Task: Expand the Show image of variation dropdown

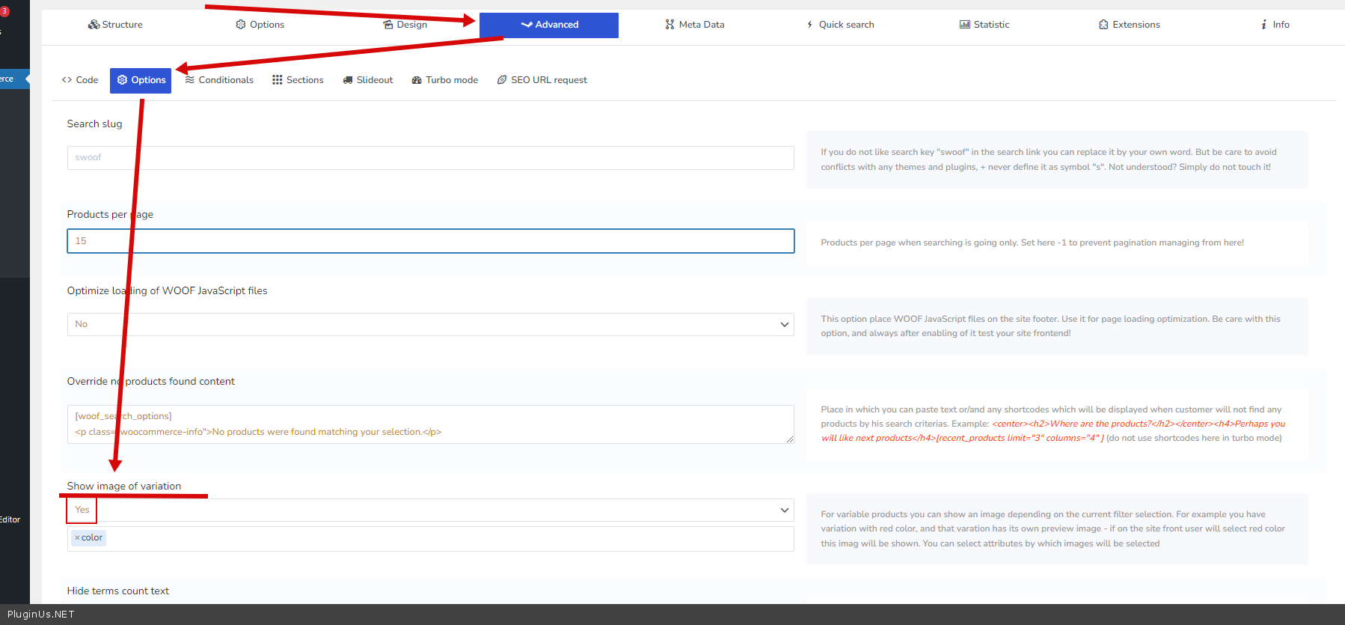Action: coord(430,510)
